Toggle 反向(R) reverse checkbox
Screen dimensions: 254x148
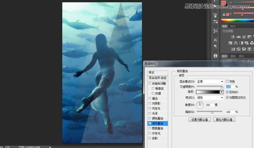tap(227, 92)
